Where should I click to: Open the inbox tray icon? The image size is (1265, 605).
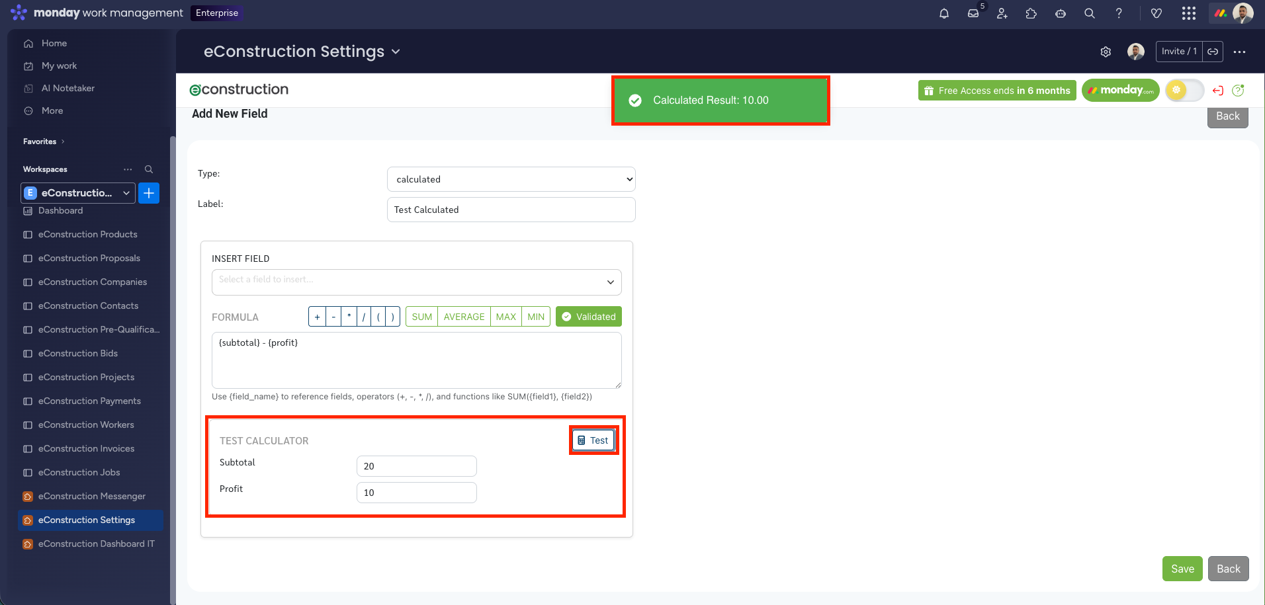(973, 13)
